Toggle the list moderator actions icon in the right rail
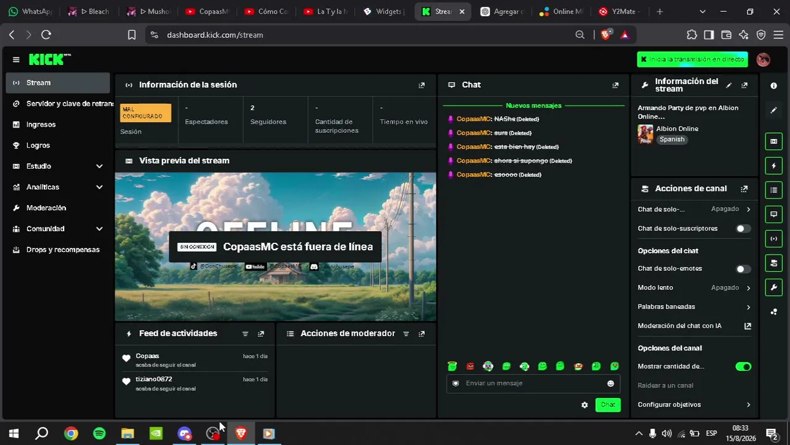Viewport: 790px width, 445px height. [x=773, y=190]
